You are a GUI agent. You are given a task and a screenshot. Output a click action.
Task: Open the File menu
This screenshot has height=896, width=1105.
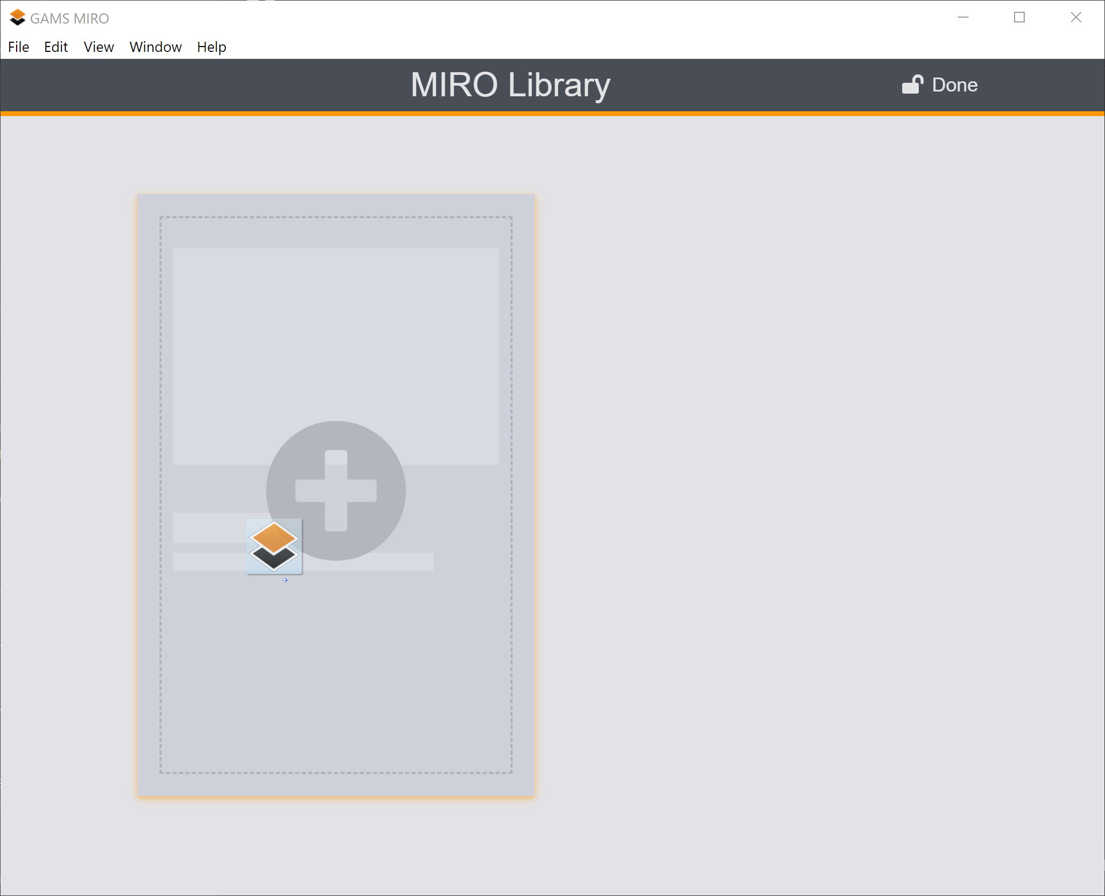17,47
